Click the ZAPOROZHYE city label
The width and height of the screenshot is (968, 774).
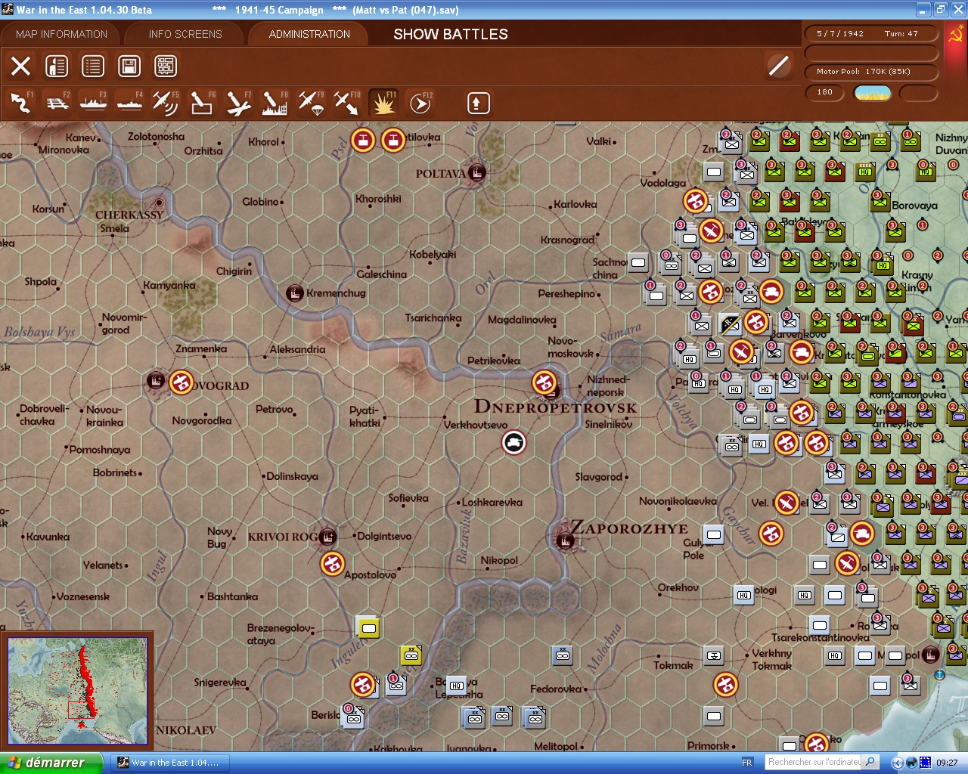tap(629, 528)
